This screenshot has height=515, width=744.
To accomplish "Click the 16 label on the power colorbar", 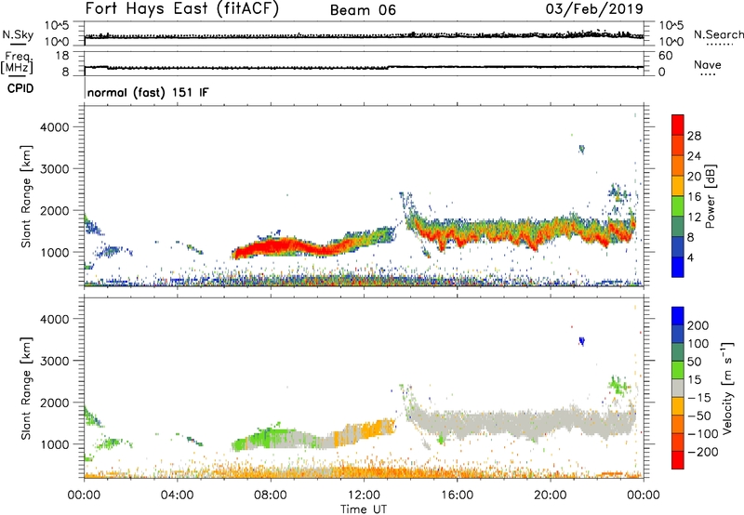I will coord(694,197).
